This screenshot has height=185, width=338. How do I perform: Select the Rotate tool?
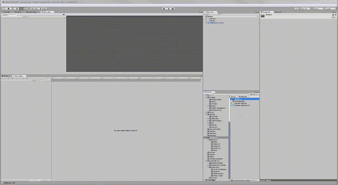(x=13, y=9)
